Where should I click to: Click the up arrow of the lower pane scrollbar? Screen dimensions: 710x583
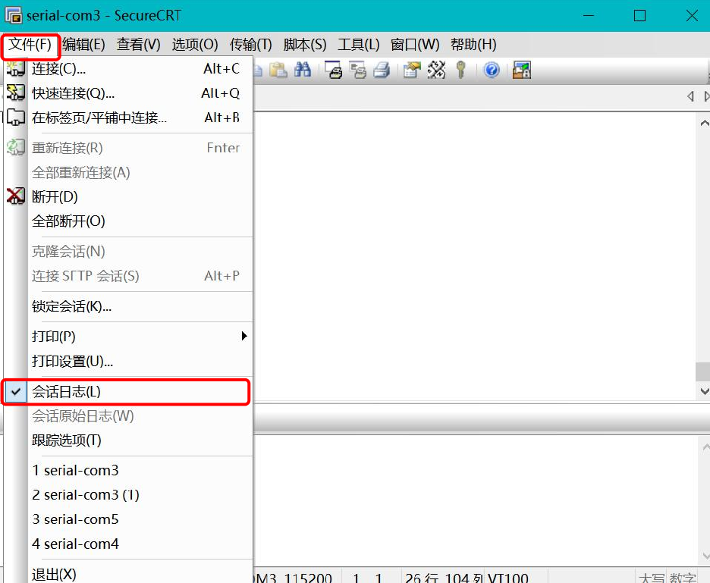pyautogui.click(x=705, y=447)
